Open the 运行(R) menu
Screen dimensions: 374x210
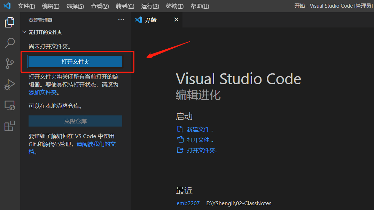(x=150, y=6)
